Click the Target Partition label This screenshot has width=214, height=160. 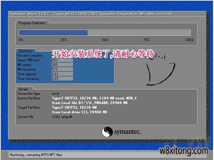pos(29,108)
